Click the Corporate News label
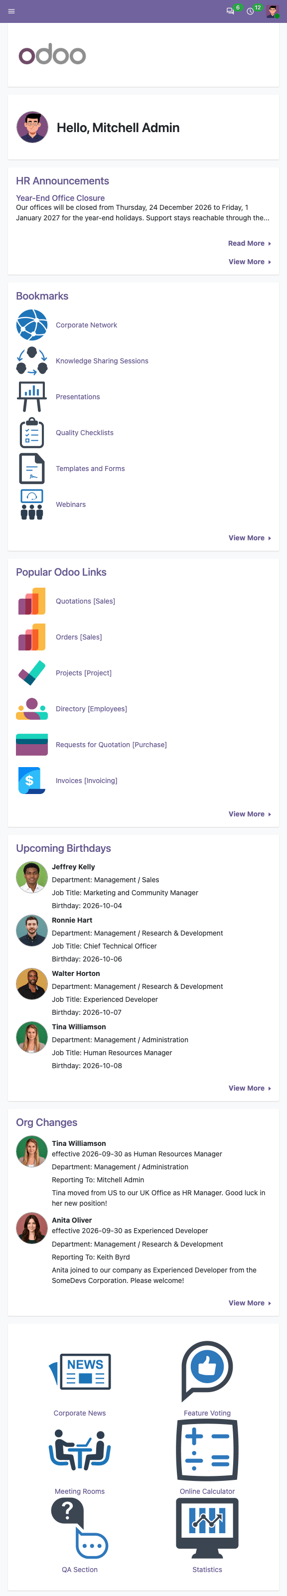 (79, 1413)
